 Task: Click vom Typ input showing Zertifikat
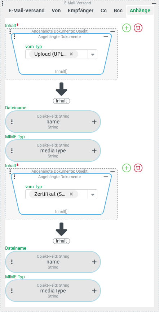(x=61, y=194)
